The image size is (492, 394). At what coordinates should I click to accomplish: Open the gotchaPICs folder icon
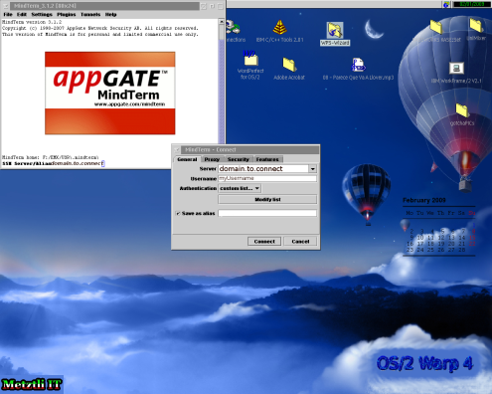pyautogui.click(x=462, y=110)
